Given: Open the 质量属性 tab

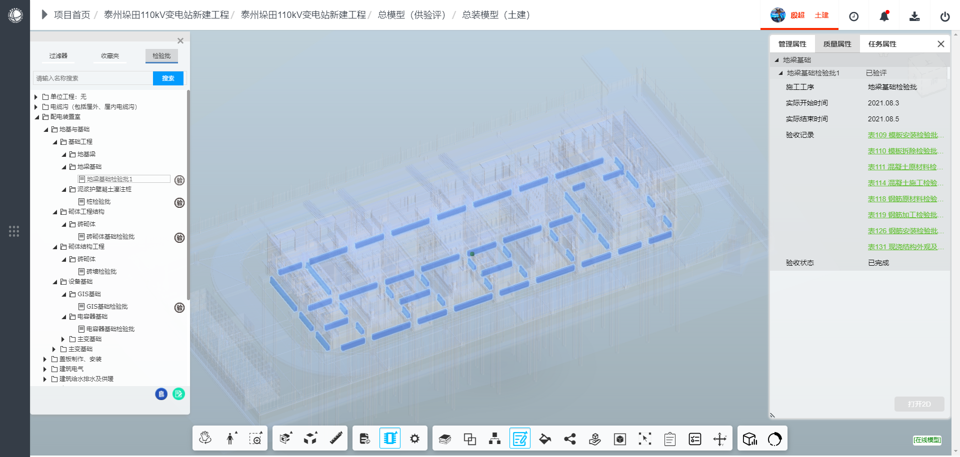Looking at the screenshot, I should tap(837, 44).
